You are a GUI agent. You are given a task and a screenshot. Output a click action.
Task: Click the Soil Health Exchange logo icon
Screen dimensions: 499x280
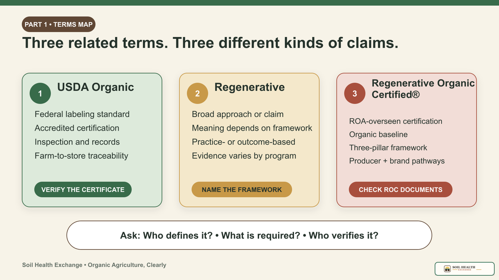(447, 269)
